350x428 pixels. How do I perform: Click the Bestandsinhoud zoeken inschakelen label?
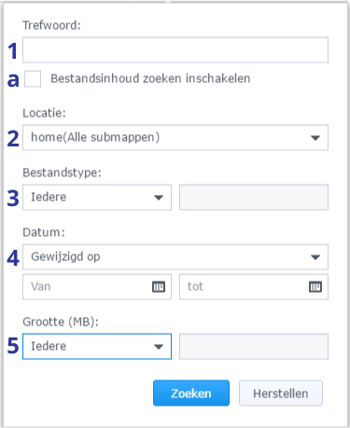click(150, 78)
